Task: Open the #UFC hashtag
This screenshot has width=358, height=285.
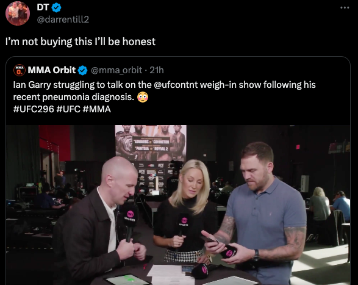Action: click(x=68, y=109)
